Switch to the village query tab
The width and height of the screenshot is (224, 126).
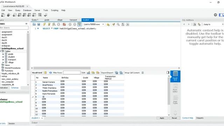[x=59, y=20]
